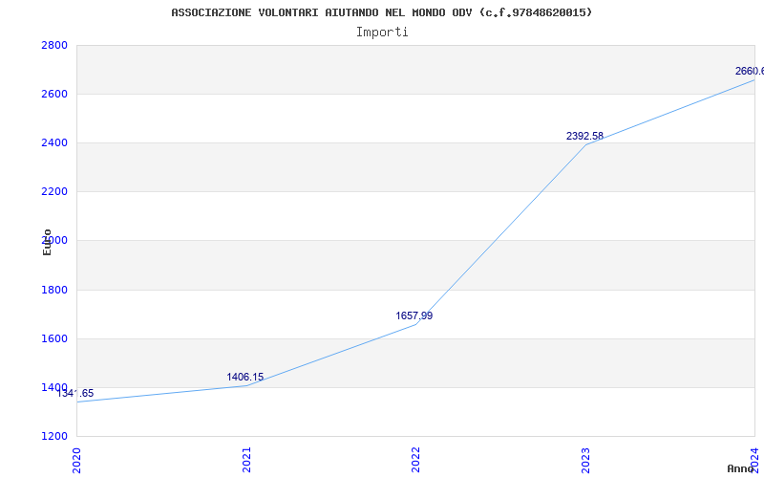Click the 2024 data value label at top right

[750, 71]
